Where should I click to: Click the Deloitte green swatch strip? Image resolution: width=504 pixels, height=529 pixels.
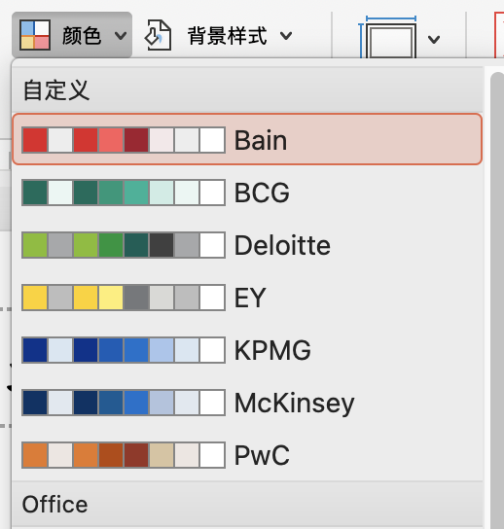(x=124, y=245)
